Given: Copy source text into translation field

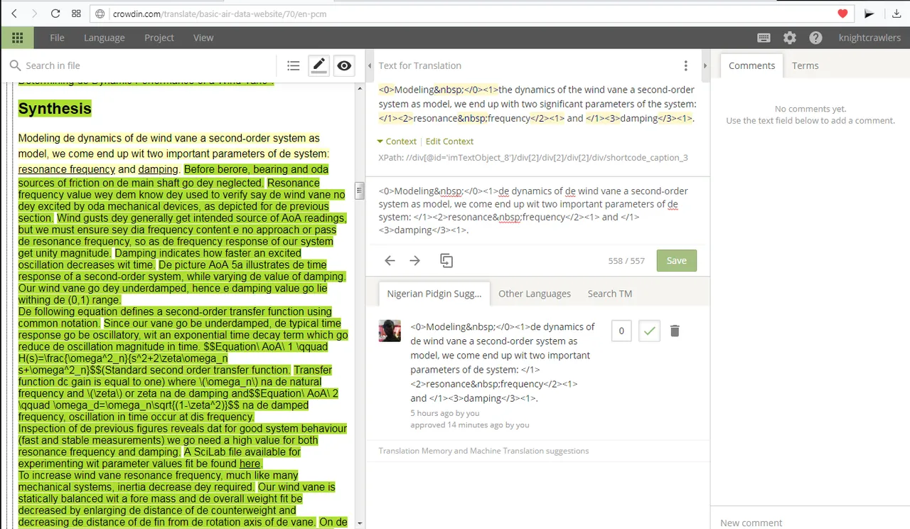Looking at the screenshot, I should pos(446,261).
